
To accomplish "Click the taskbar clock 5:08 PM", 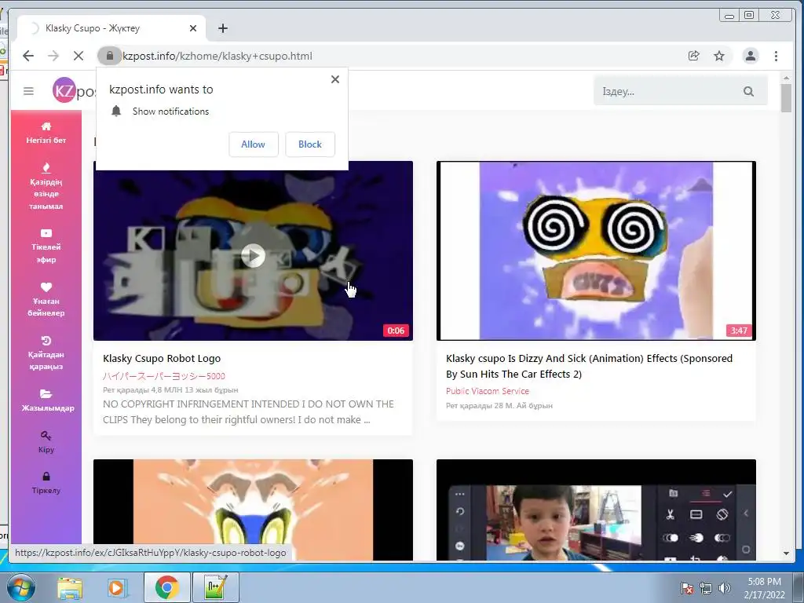I will click(x=765, y=588).
